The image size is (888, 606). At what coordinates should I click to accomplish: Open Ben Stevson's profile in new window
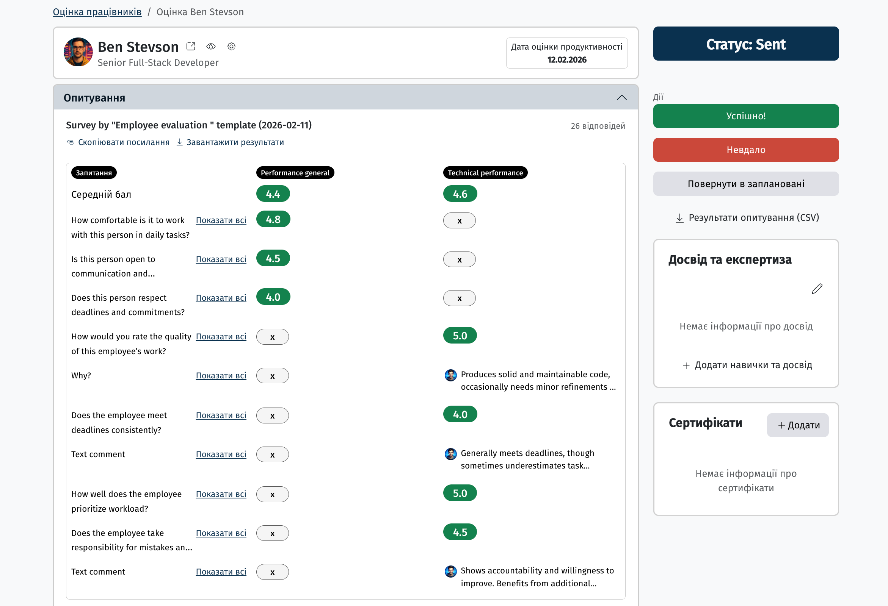191,47
